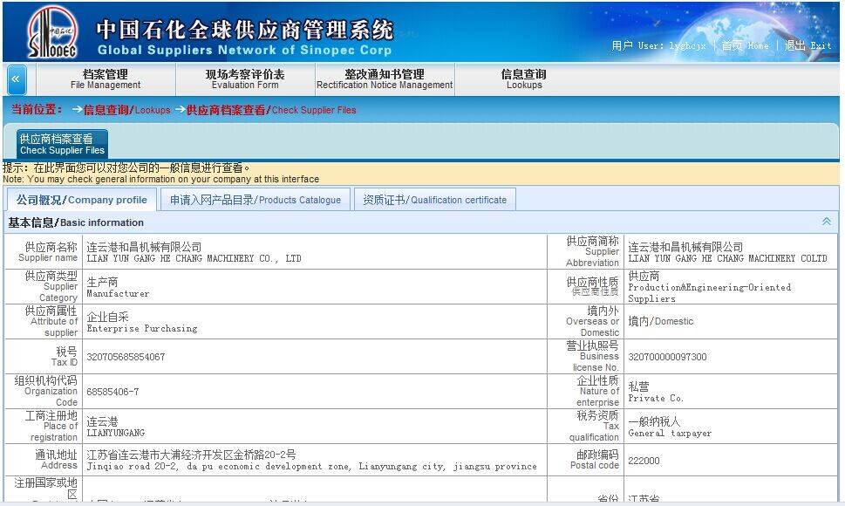Click the LIANYUNGANG place of registration value
Image resolution: width=845 pixels, height=506 pixels.
[115, 433]
